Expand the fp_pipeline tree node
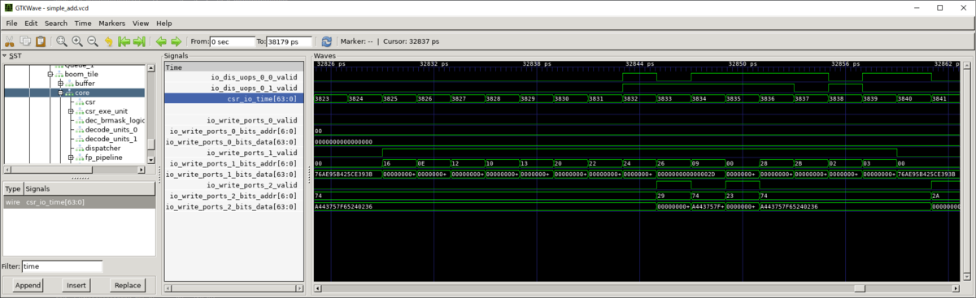976x298 pixels. tap(71, 158)
